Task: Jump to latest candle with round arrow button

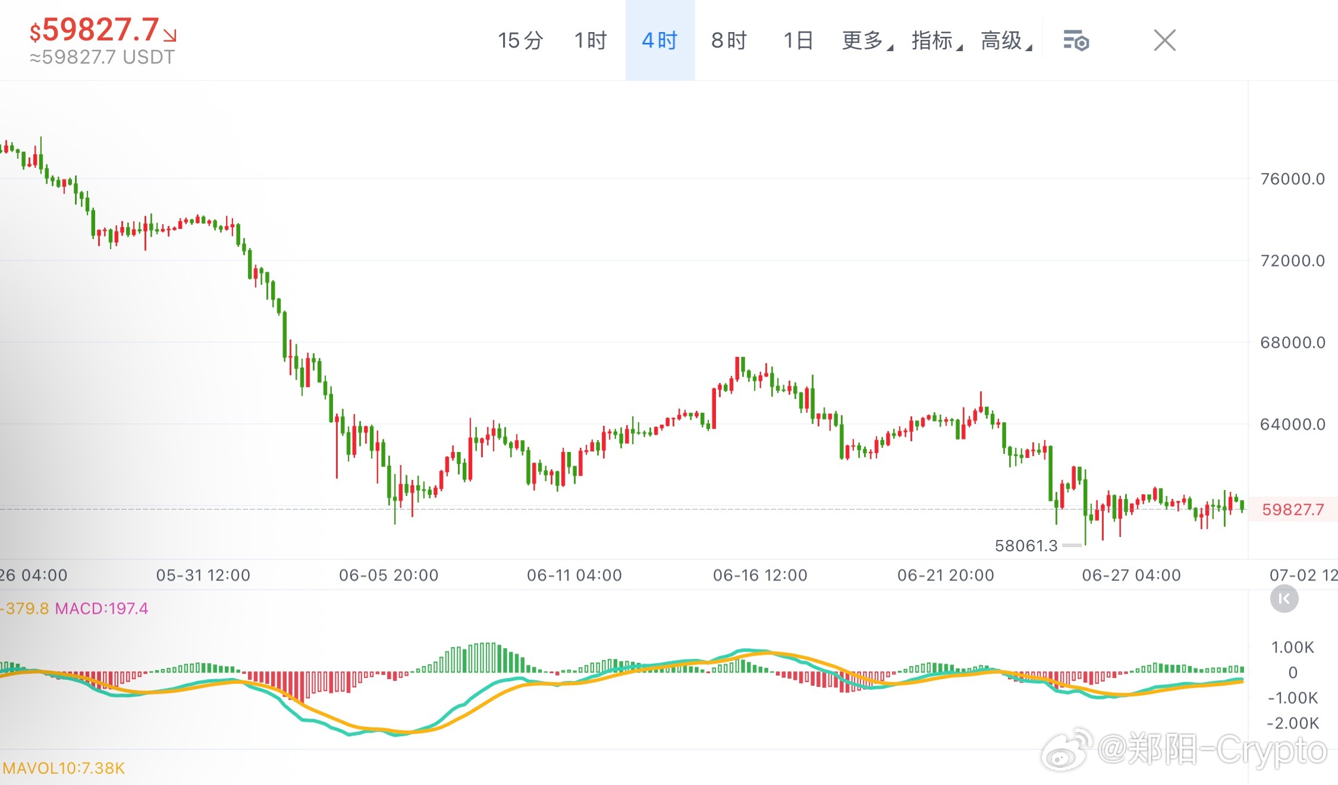Action: pos(1284,599)
